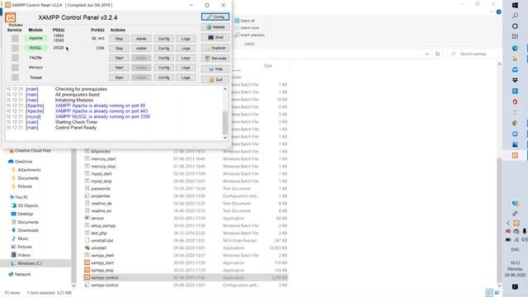Click the Explorer refresh icon
The image size is (528, 297).
click(x=437, y=54)
